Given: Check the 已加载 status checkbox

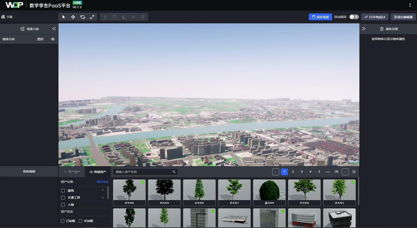Looking at the screenshot, I should [x=63, y=221].
